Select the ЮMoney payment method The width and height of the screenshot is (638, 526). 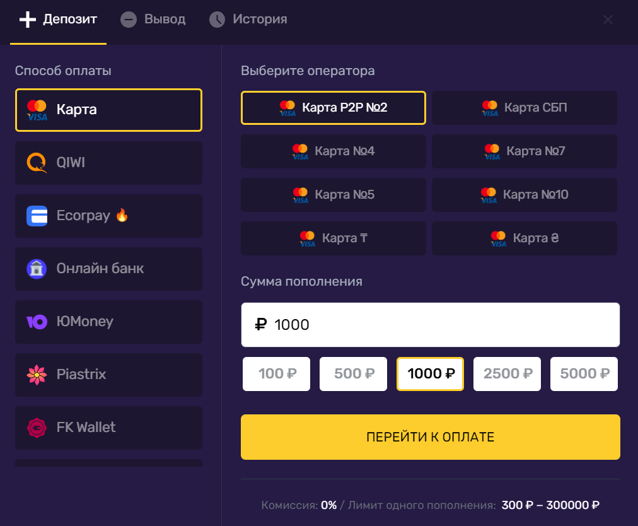pyautogui.click(x=108, y=322)
